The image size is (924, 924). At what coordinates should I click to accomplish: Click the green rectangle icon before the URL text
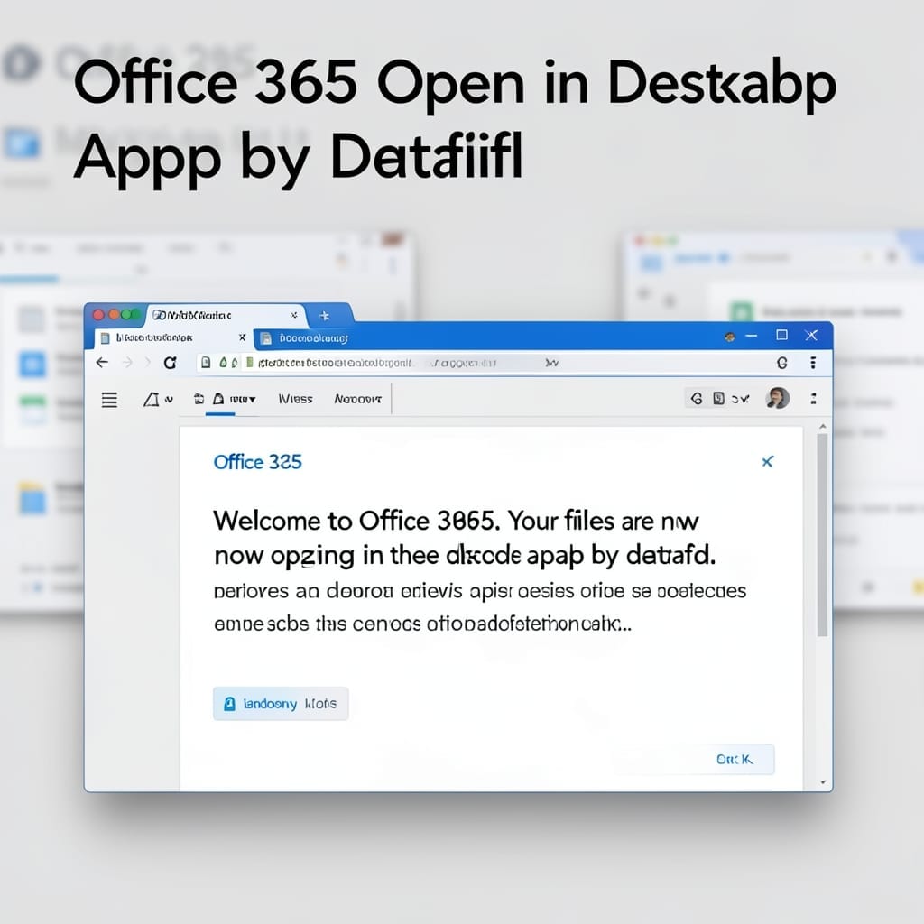[x=249, y=362]
